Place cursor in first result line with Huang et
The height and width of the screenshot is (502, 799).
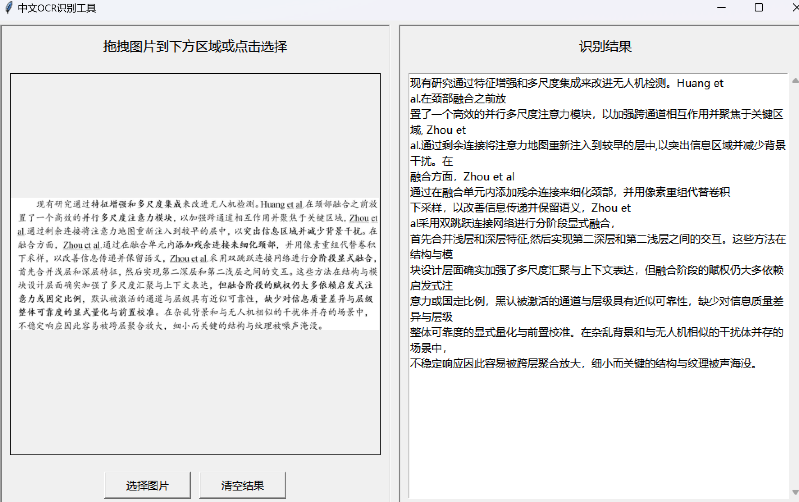click(x=566, y=83)
